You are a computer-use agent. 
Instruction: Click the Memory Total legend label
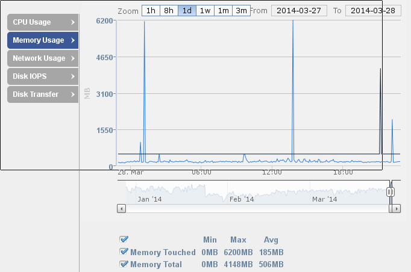(x=156, y=264)
